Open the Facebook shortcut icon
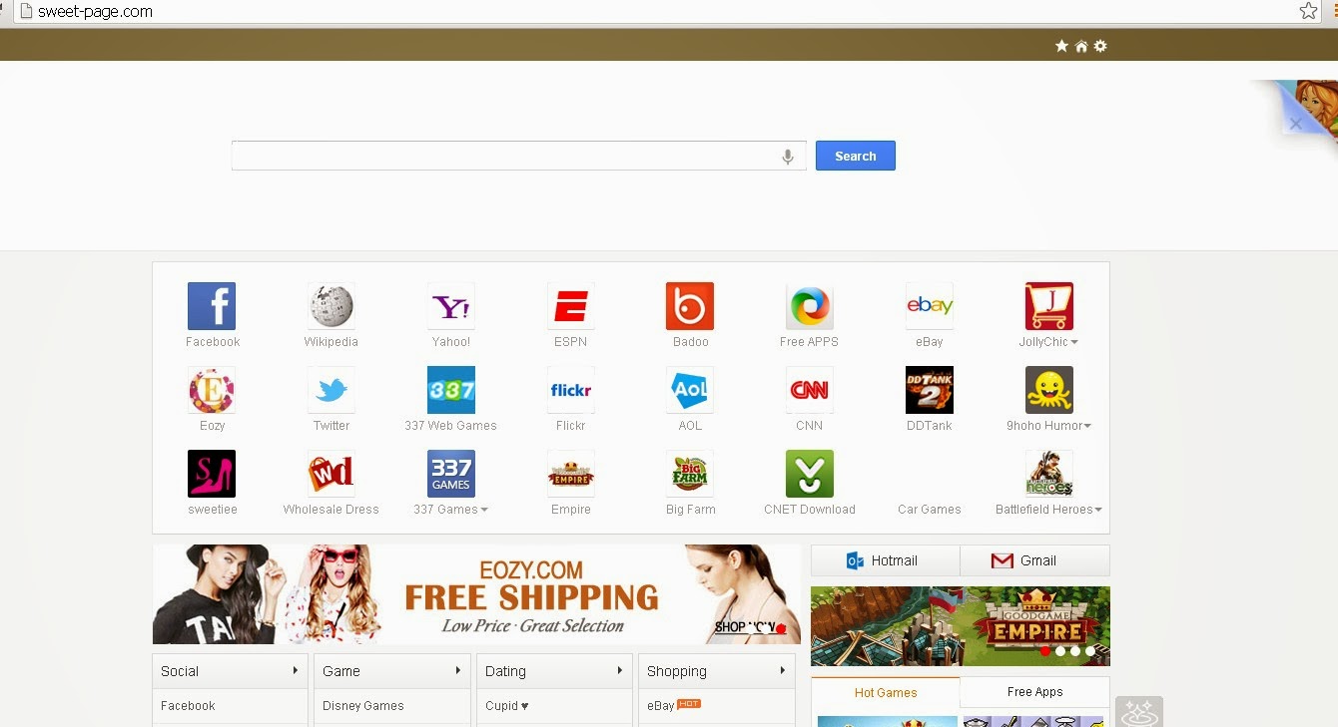Screen dimensions: 1338x727 coord(212,306)
